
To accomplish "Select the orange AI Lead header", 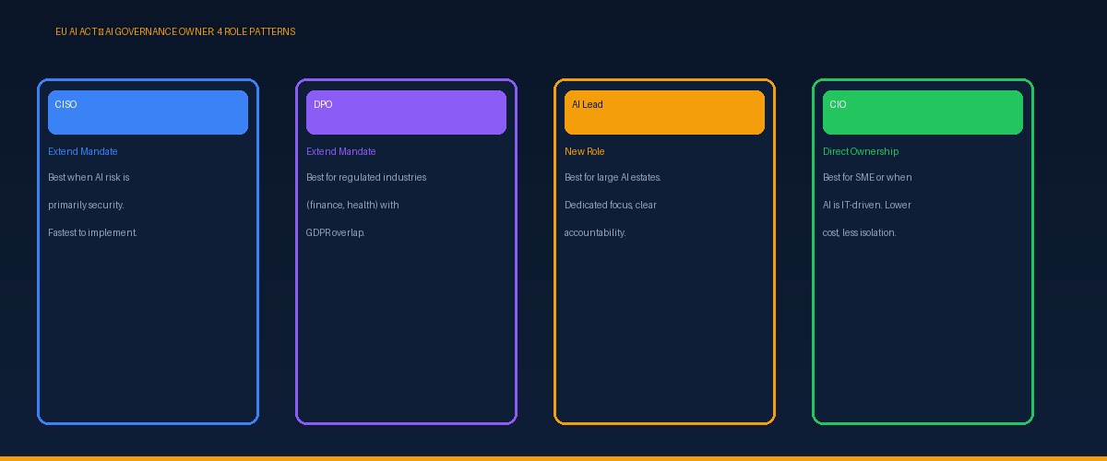I will pos(664,112).
